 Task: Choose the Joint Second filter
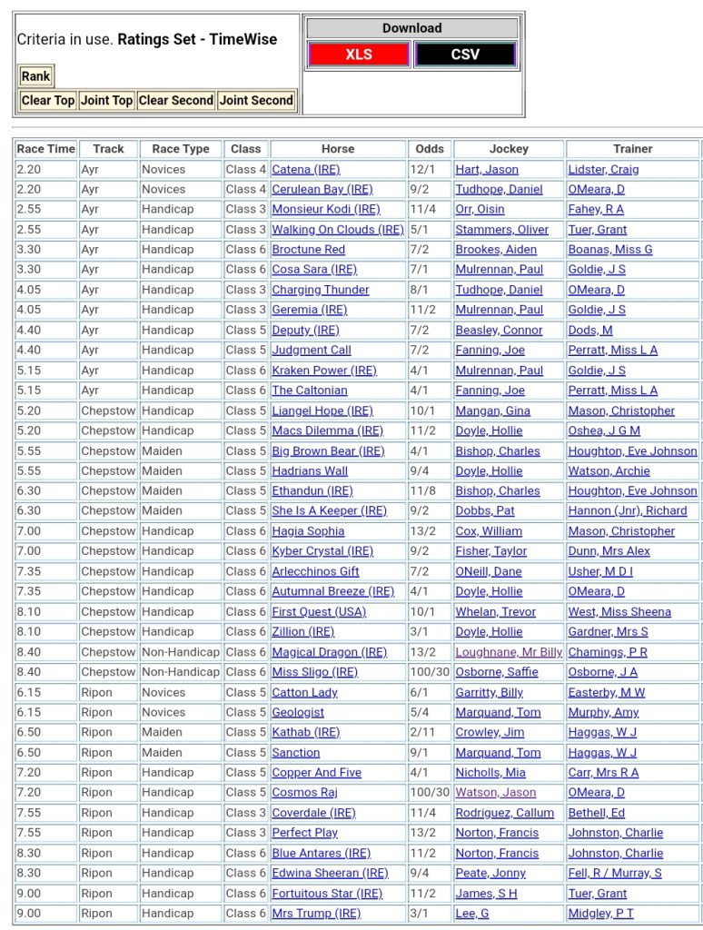(256, 101)
